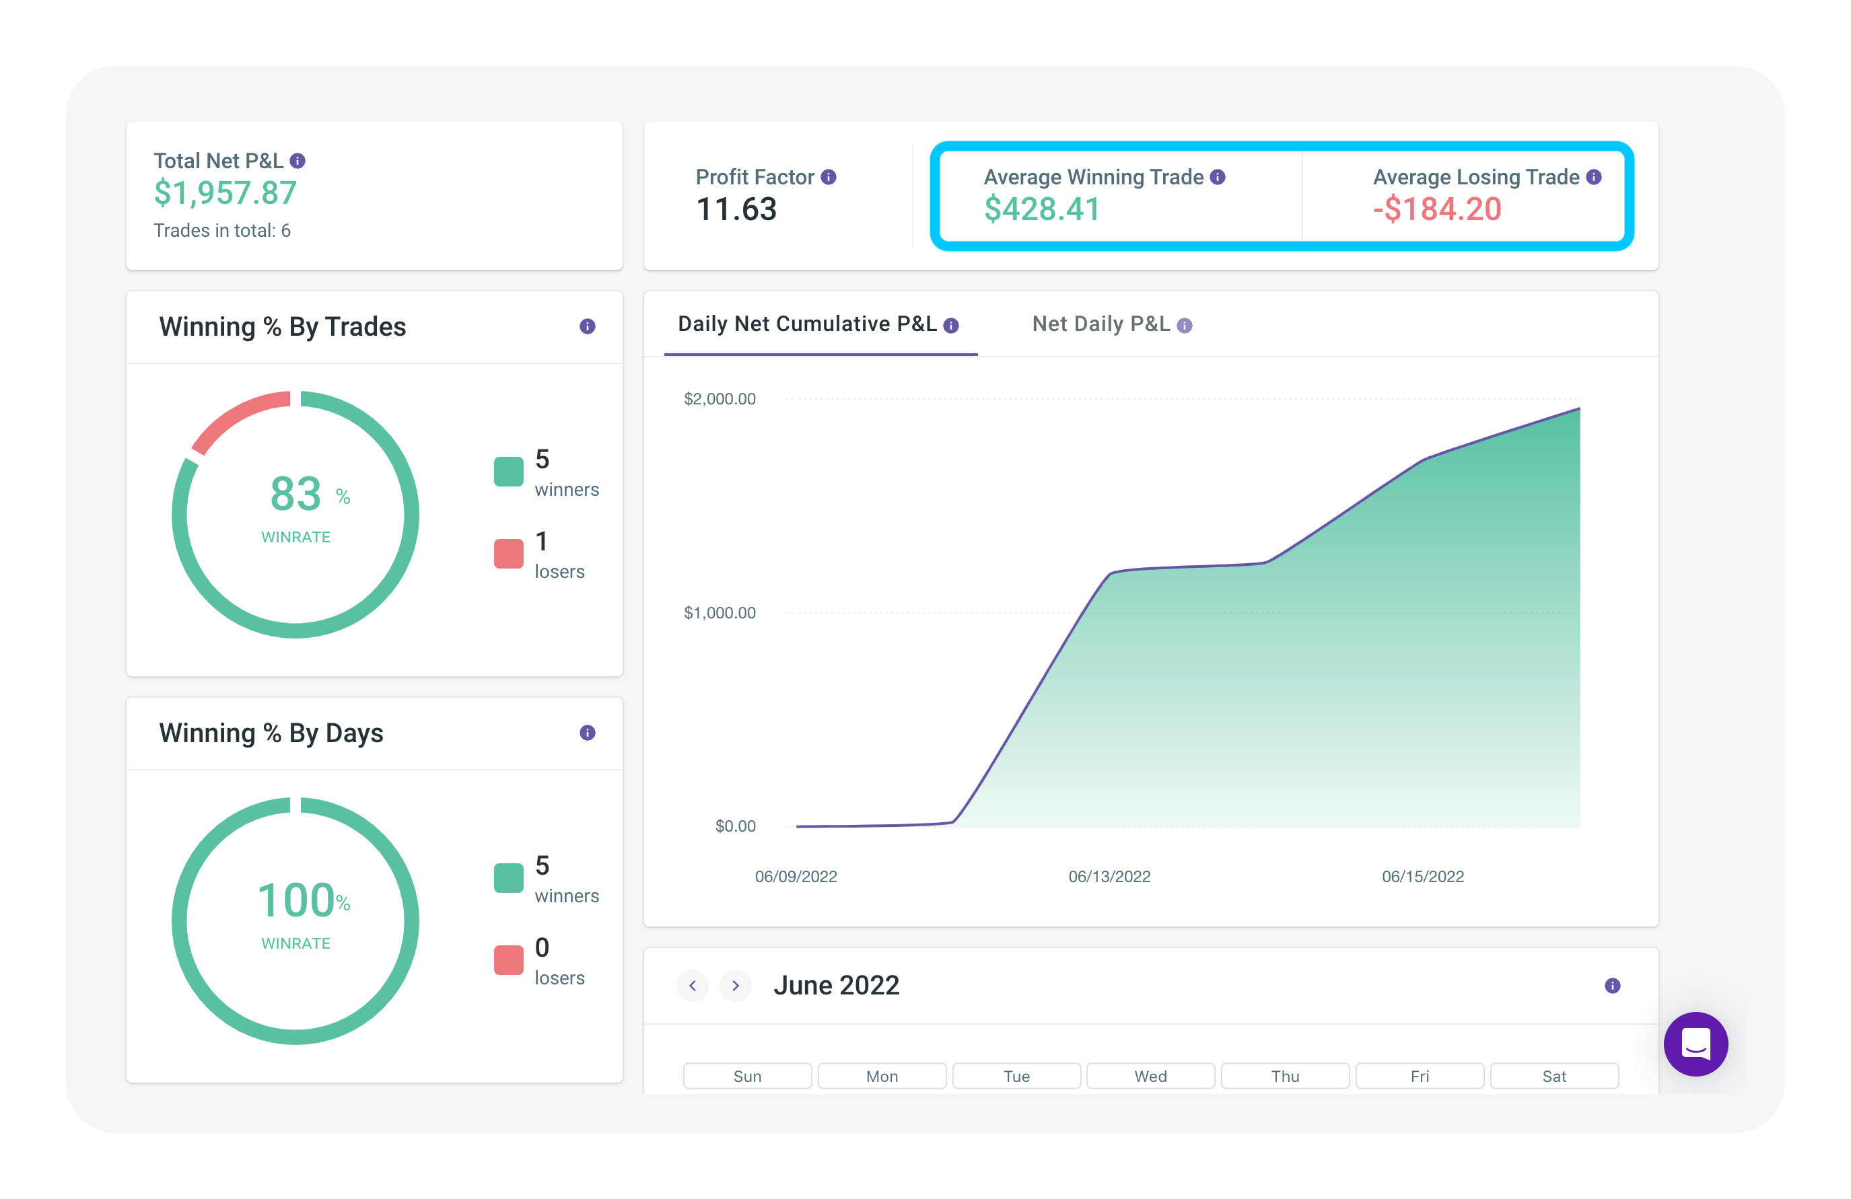Viewport: 1851px width, 1199px height.
Task: Click the Winning % By Days info icon
Action: (587, 733)
